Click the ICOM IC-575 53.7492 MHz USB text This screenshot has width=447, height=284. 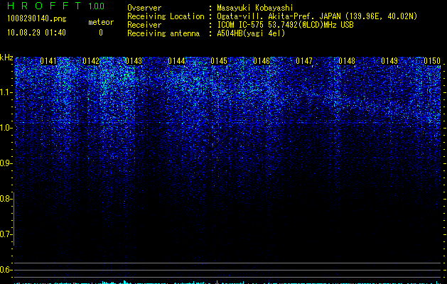pyautogui.click(x=285, y=25)
